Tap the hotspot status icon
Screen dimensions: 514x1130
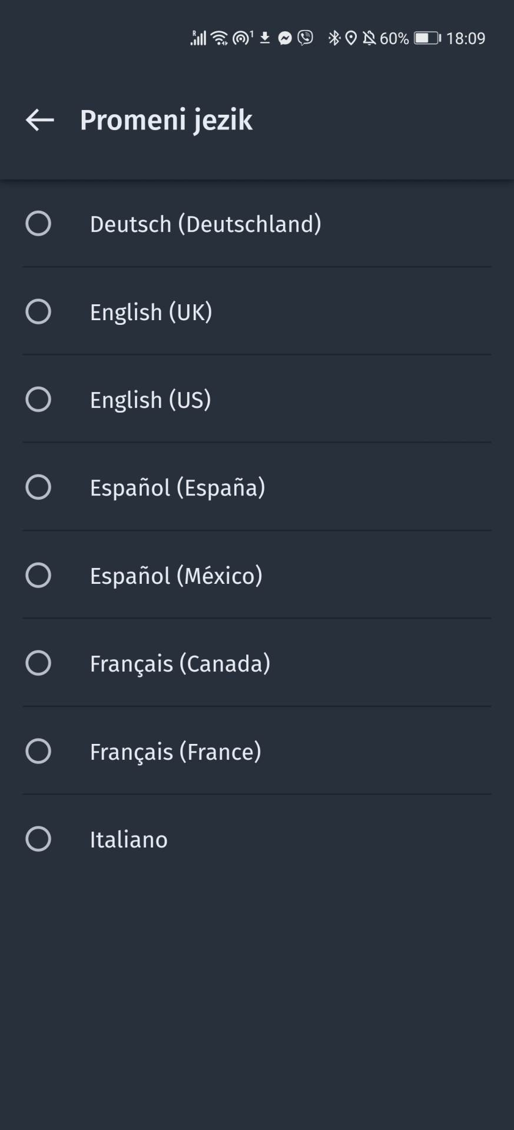pyautogui.click(x=242, y=38)
